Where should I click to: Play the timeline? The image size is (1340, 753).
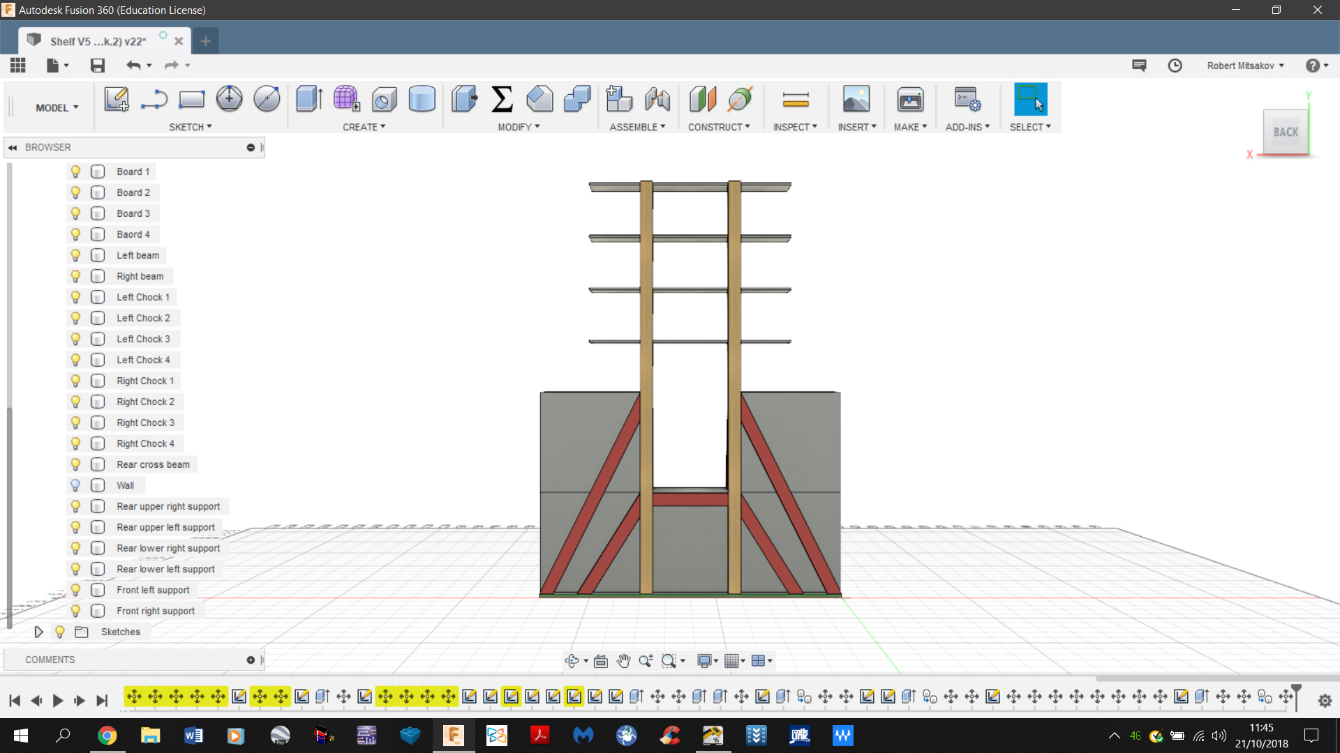(58, 701)
